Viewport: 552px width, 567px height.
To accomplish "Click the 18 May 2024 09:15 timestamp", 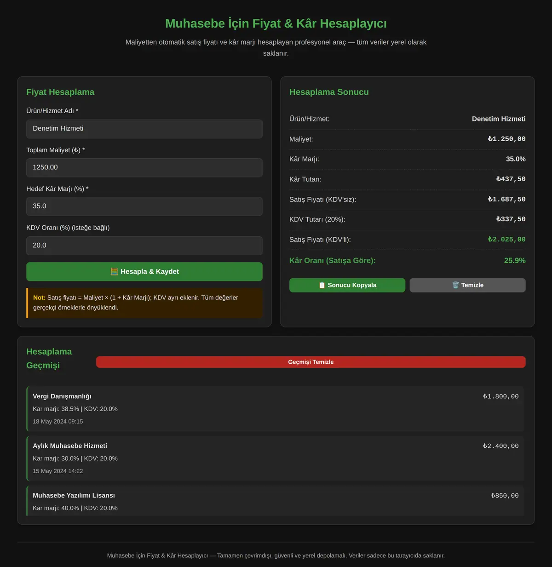I will [58, 422].
